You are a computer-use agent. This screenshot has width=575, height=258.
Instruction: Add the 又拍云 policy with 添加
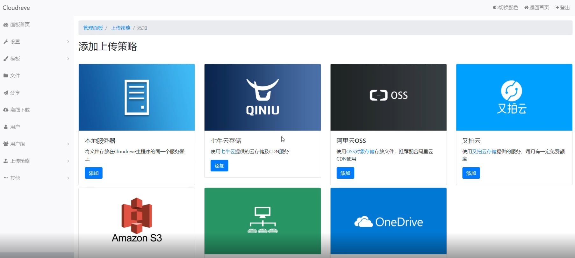(471, 173)
